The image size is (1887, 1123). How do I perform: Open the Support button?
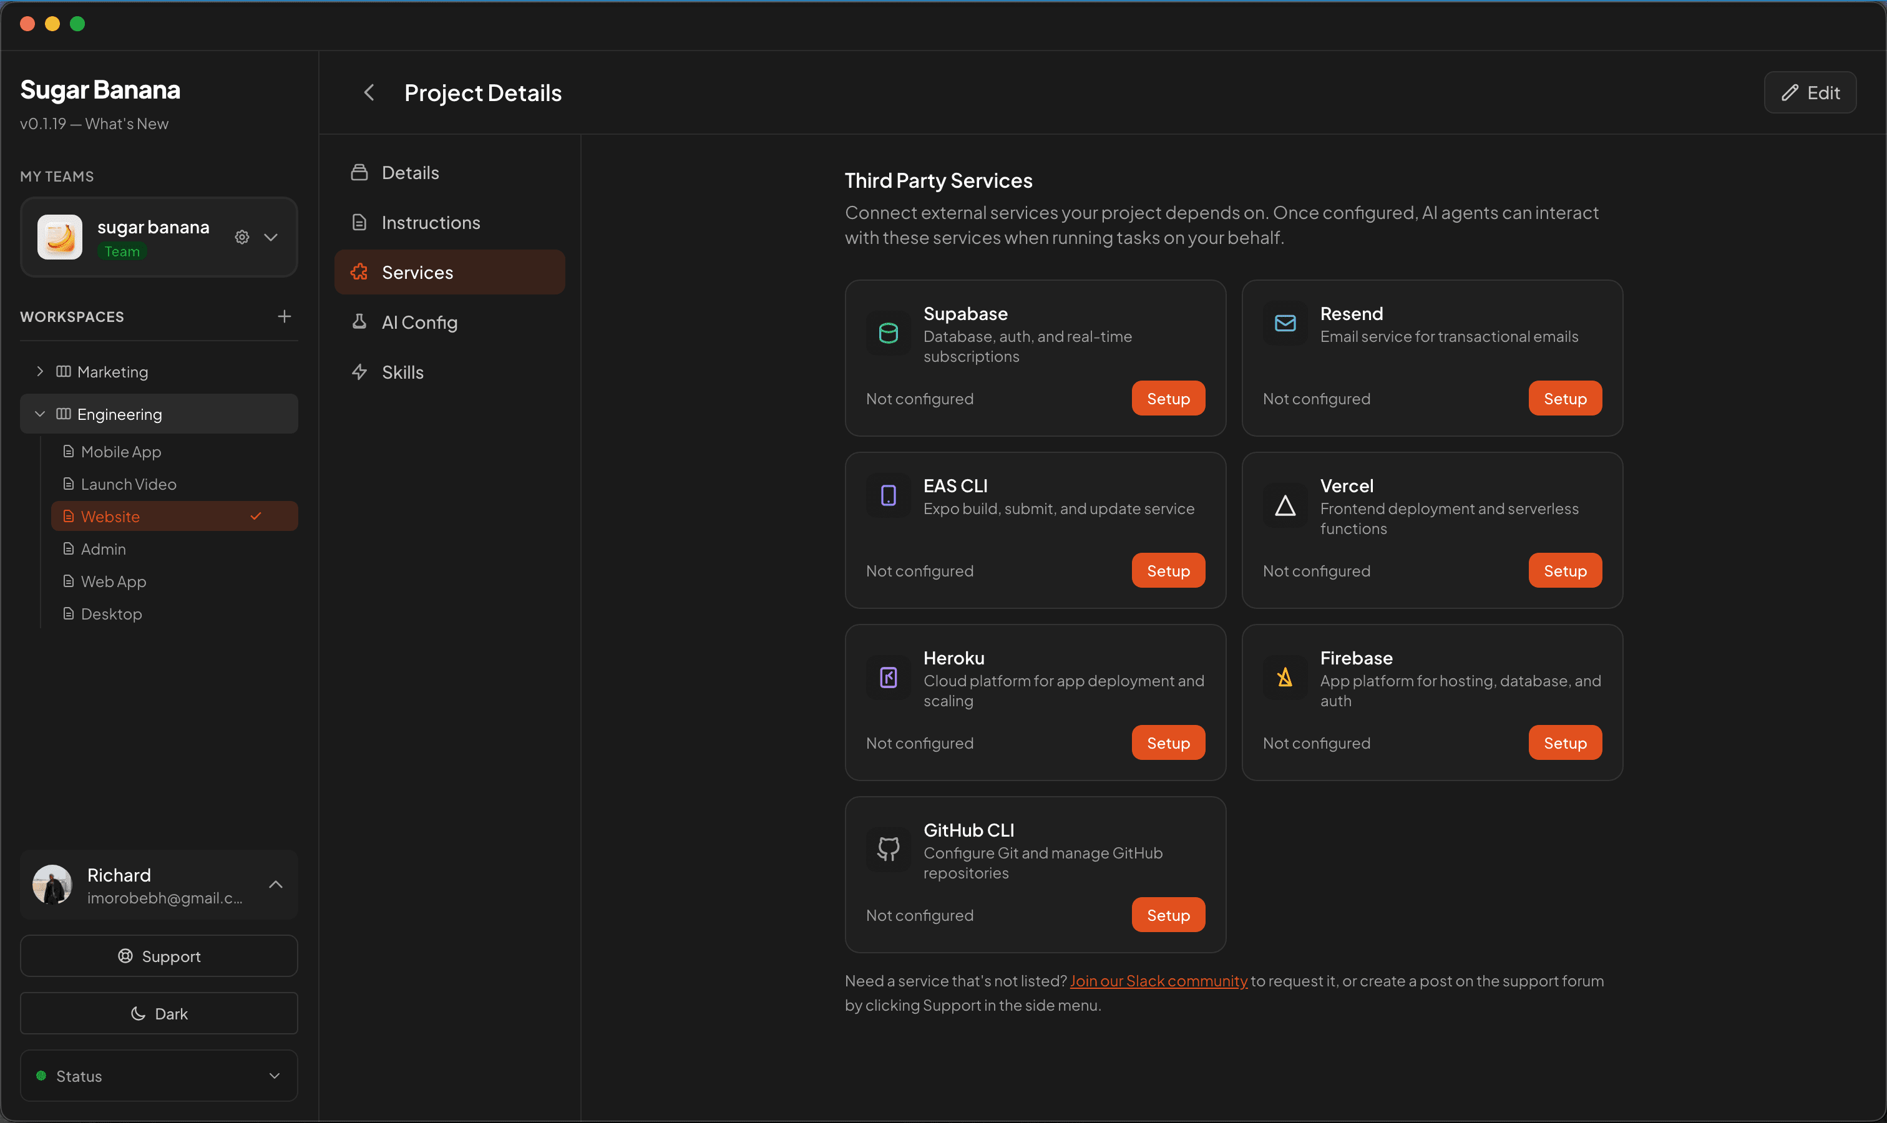click(x=159, y=956)
